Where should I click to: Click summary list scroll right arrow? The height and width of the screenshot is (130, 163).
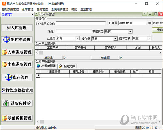160,53
